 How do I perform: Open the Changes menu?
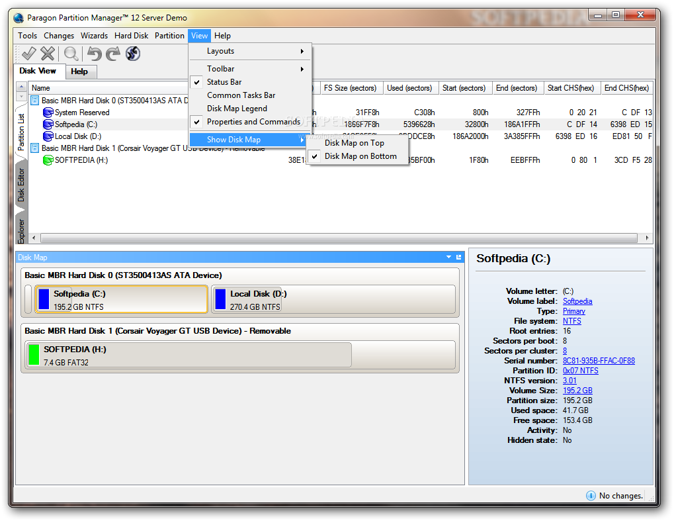[59, 36]
